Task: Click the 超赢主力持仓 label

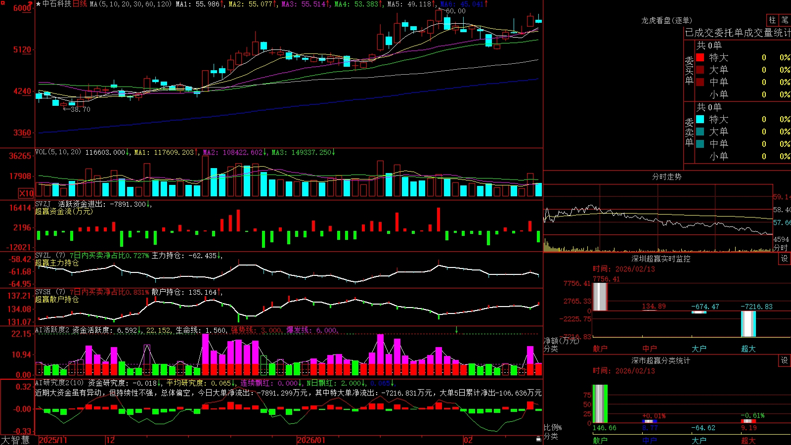Action: (x=57, y=263)
